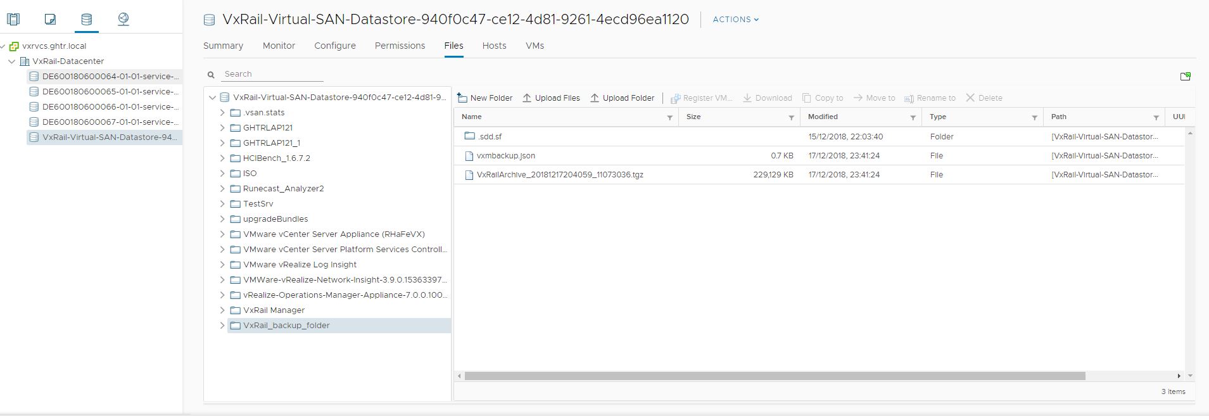Screen dimensions: 1209x420
Task: Click the vxrvcs.ghtr.local vCenter icon
Action: pyautogui.click(x=14, y=46)
